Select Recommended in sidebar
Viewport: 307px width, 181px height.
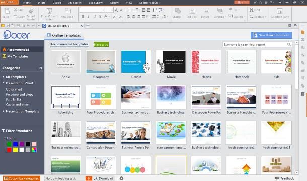point(22,49)
